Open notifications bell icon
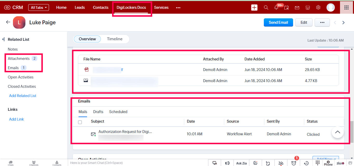Image resolution: width=354 pixels, height=166 pixels. pyautogui.click(x=276, y=7)
